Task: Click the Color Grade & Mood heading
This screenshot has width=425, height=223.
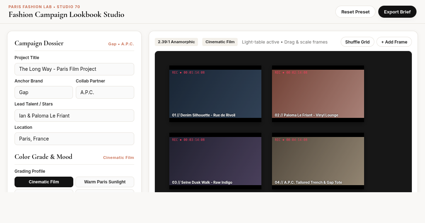Action: point(43,157)
